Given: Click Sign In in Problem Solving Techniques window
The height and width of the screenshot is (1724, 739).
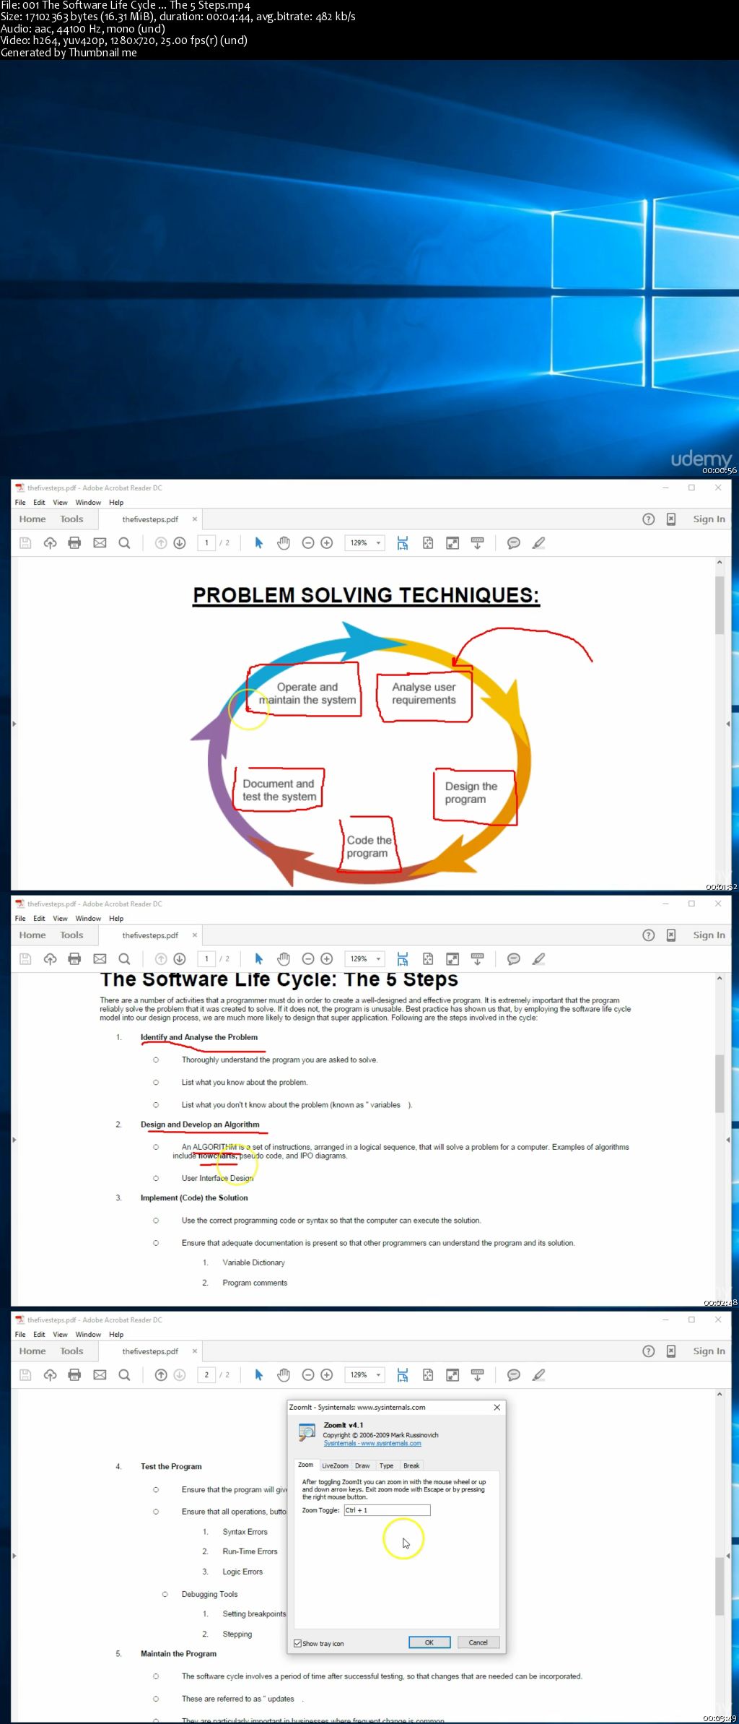Looking at the screenshot, I should click(x=709, y=519).
